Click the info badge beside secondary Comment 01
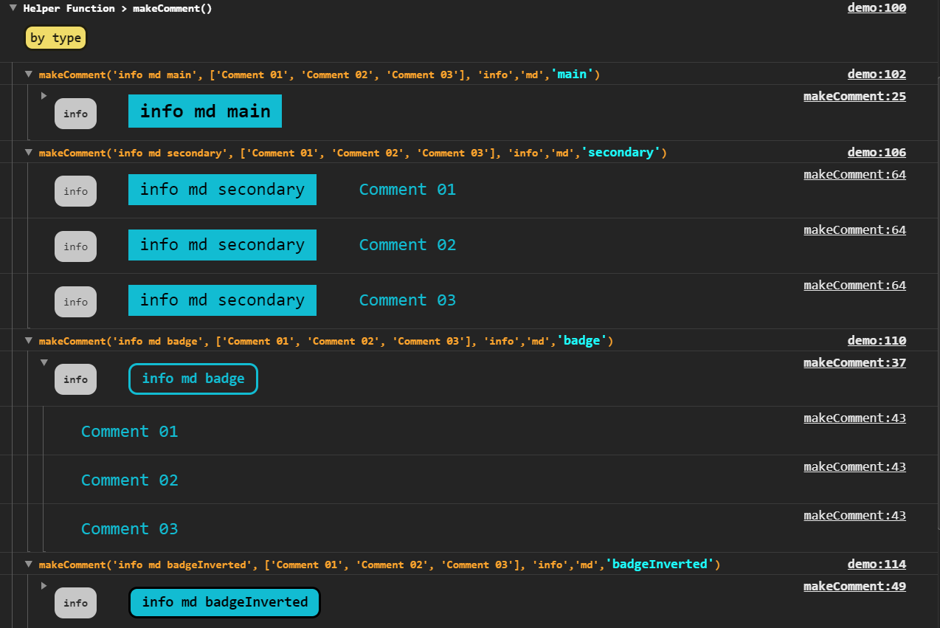The height and width of the screenshot is (628, 940). pos(75,191)
